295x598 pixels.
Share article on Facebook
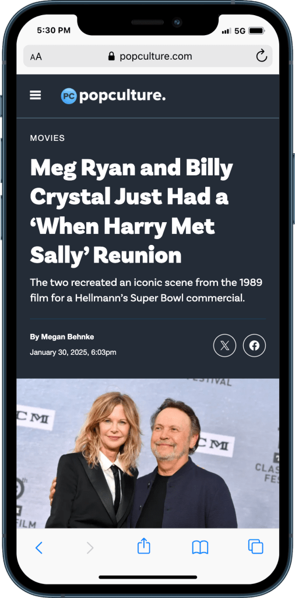[254, 345]
